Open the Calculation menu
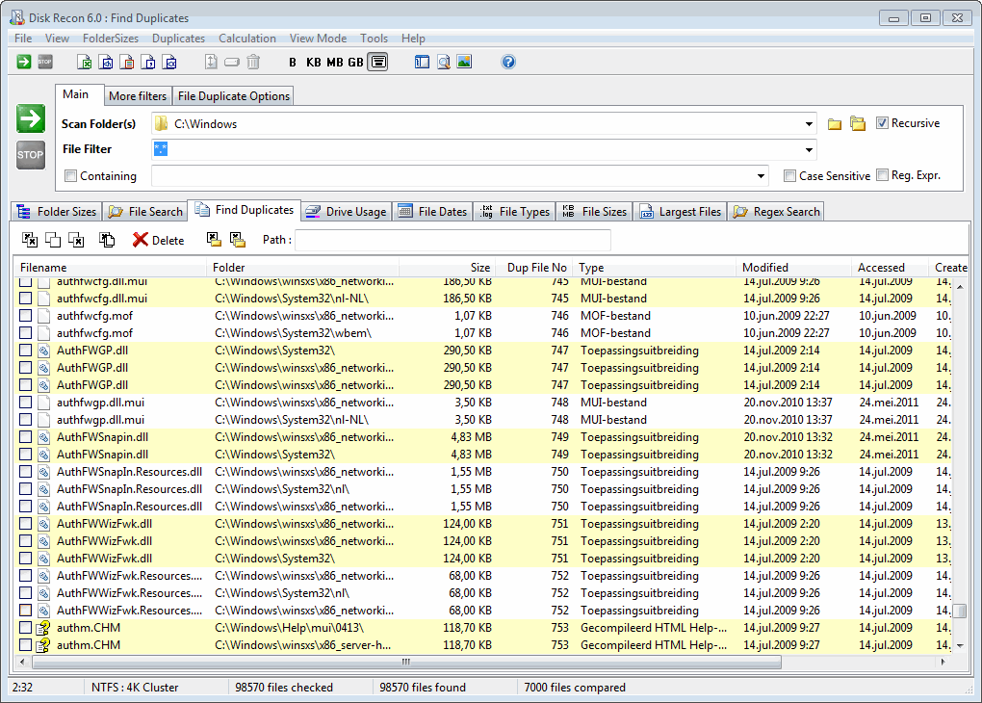 tap(247, 39)
